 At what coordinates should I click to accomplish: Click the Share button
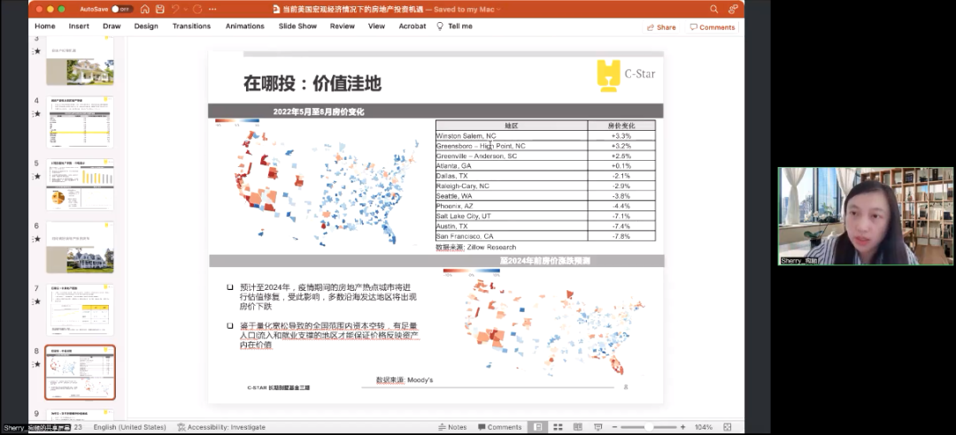click(x=661, y=27)
